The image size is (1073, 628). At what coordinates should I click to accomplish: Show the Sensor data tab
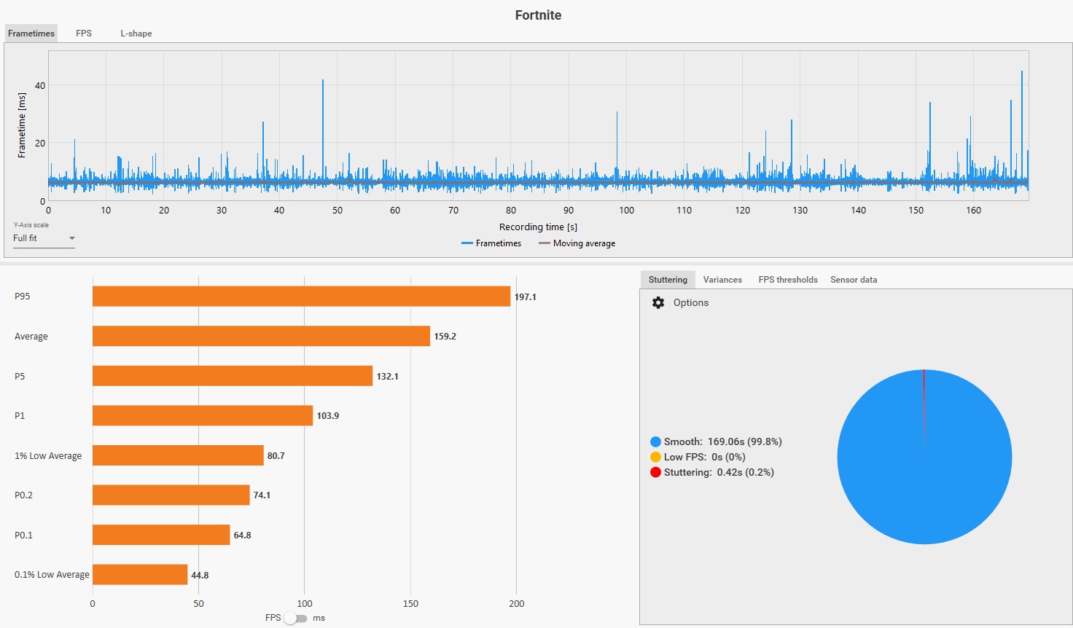tap(854, 280)
